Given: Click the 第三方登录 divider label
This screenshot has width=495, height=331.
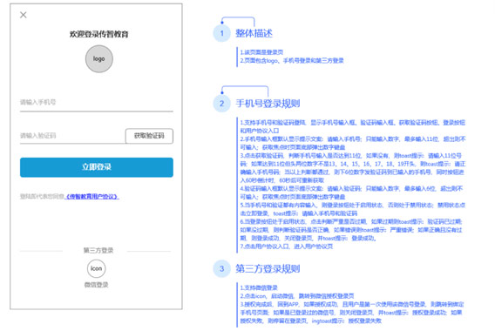Looking at the screenshot, I should click(98, 251).
